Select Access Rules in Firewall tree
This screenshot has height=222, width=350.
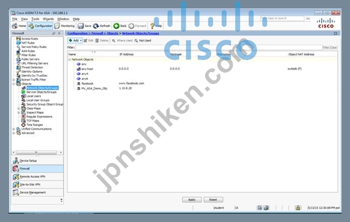[29, 38]
